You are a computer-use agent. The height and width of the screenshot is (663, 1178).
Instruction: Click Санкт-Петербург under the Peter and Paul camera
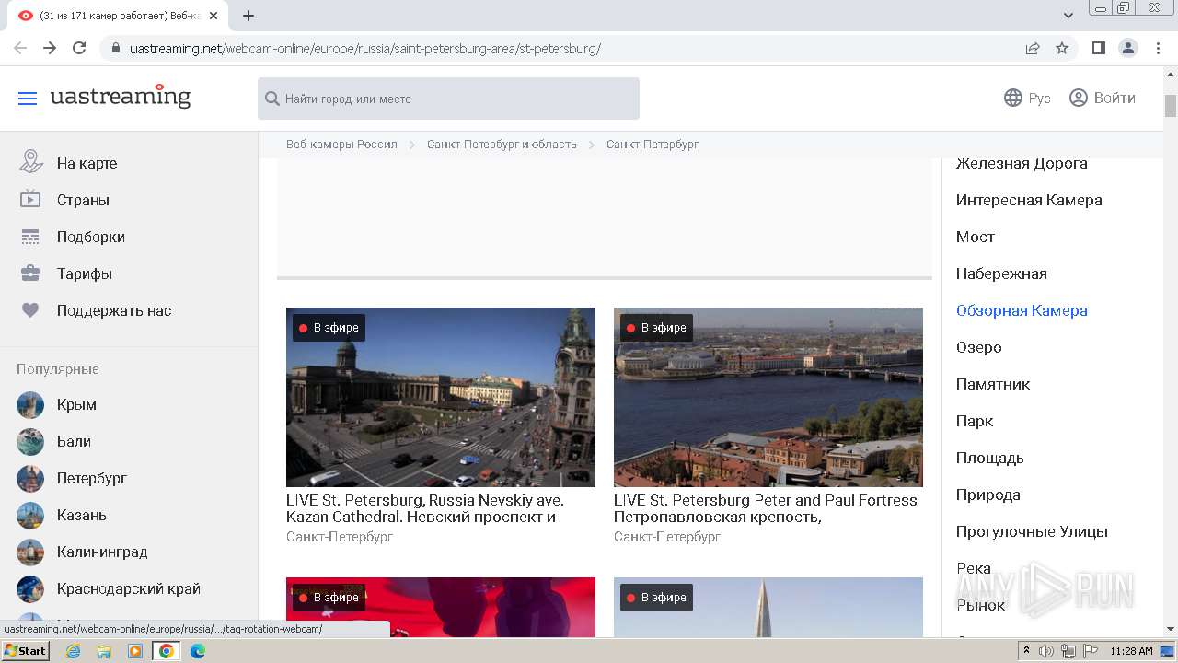[x=667, y=537]
